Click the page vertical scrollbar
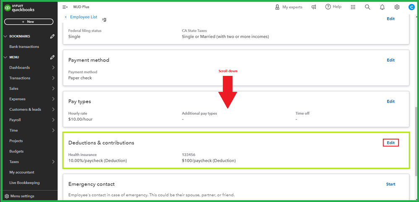Image resolution: width=419 pixels, height=202 pixels. click(416, 141)
